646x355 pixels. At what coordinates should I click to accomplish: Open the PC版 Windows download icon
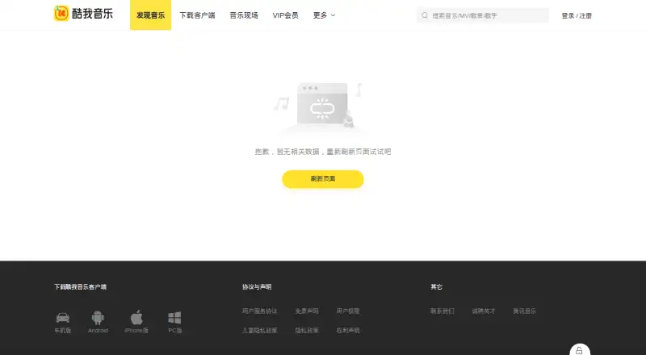tap(174, 318)
